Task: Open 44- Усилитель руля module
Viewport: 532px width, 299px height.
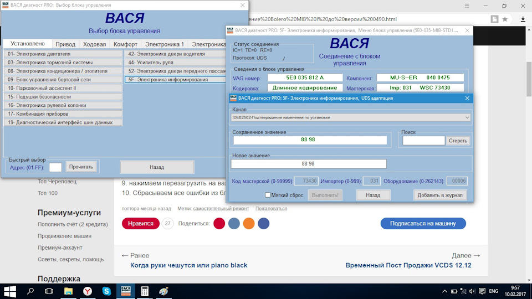Action: click(x=175, y=63)
